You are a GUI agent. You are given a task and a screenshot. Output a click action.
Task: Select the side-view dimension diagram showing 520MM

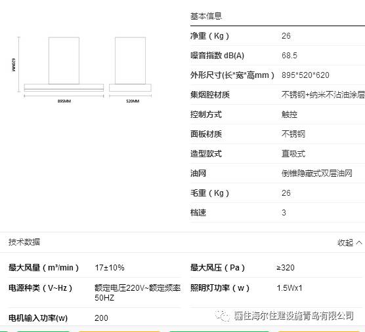131,69
